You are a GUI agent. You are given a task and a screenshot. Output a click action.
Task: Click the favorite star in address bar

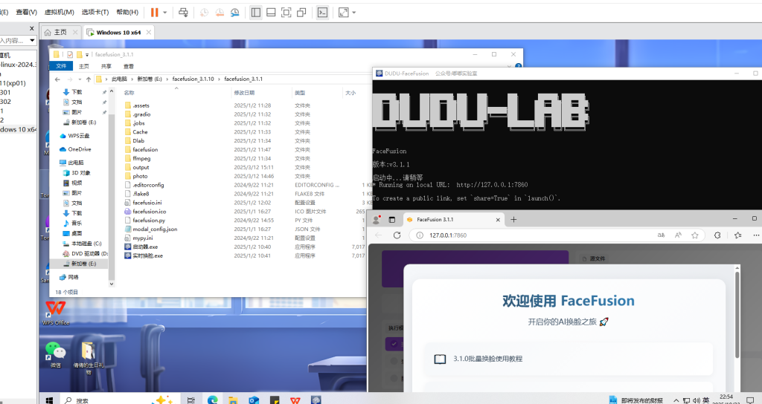694,235
